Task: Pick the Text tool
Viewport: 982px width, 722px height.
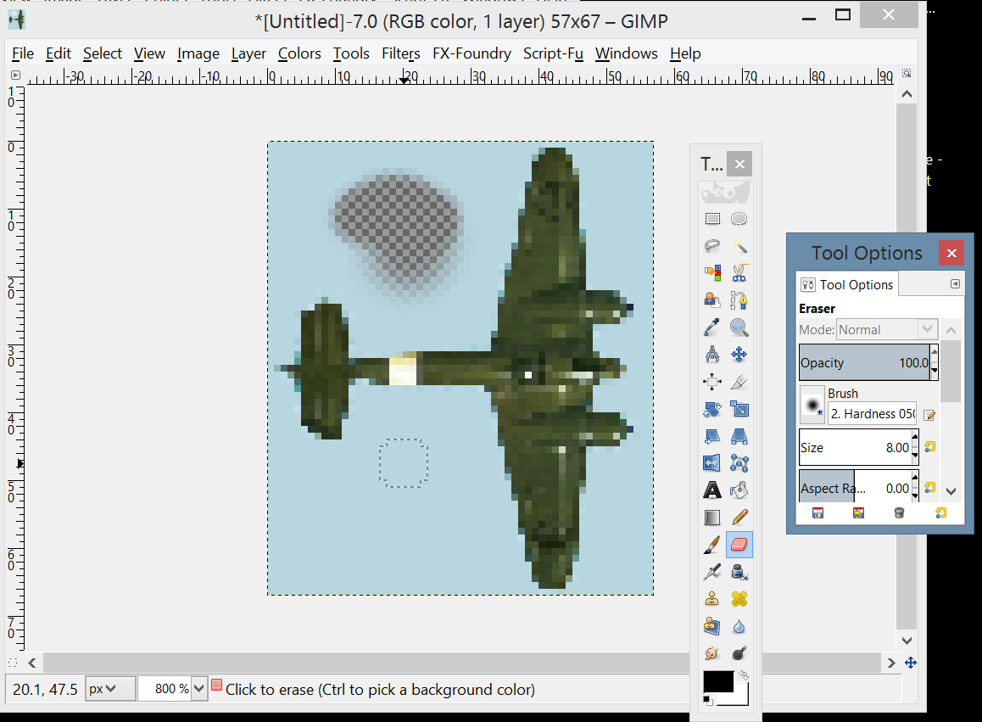Action: 712,490
